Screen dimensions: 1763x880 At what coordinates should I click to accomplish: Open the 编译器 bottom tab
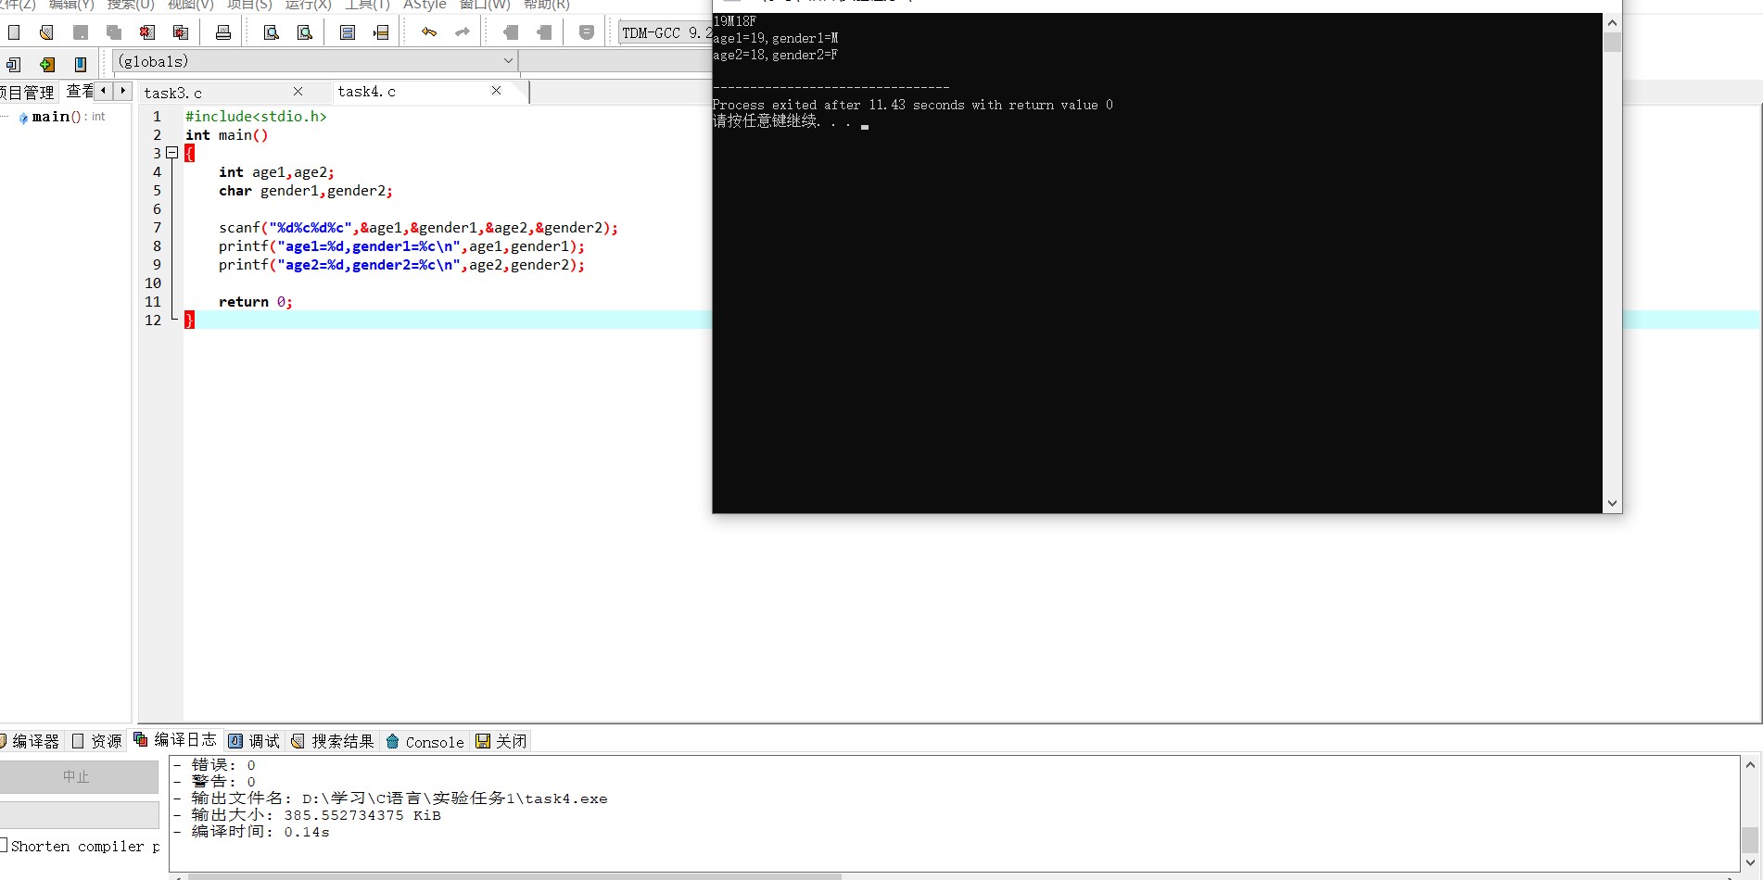tap(31, 741)
